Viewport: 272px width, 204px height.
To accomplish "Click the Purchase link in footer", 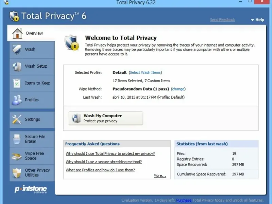I will [x=184, y=200].
